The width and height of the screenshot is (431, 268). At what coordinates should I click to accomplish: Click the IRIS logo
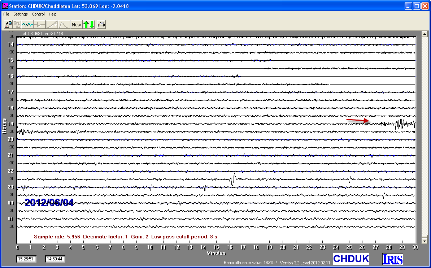[392, 259]
